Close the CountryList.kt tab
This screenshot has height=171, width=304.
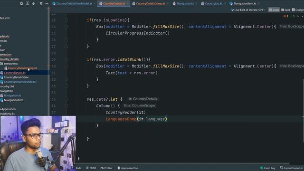225,3
